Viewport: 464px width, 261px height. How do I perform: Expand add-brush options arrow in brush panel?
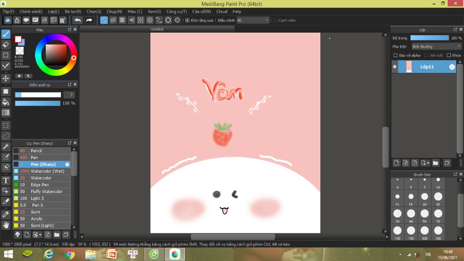tap(40, 235)
